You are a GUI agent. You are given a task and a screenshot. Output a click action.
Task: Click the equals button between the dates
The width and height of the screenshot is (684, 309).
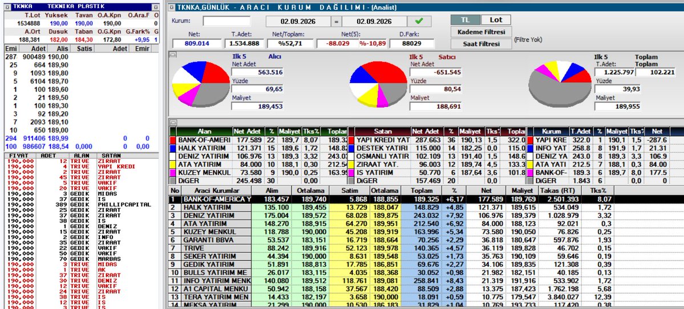336,21
